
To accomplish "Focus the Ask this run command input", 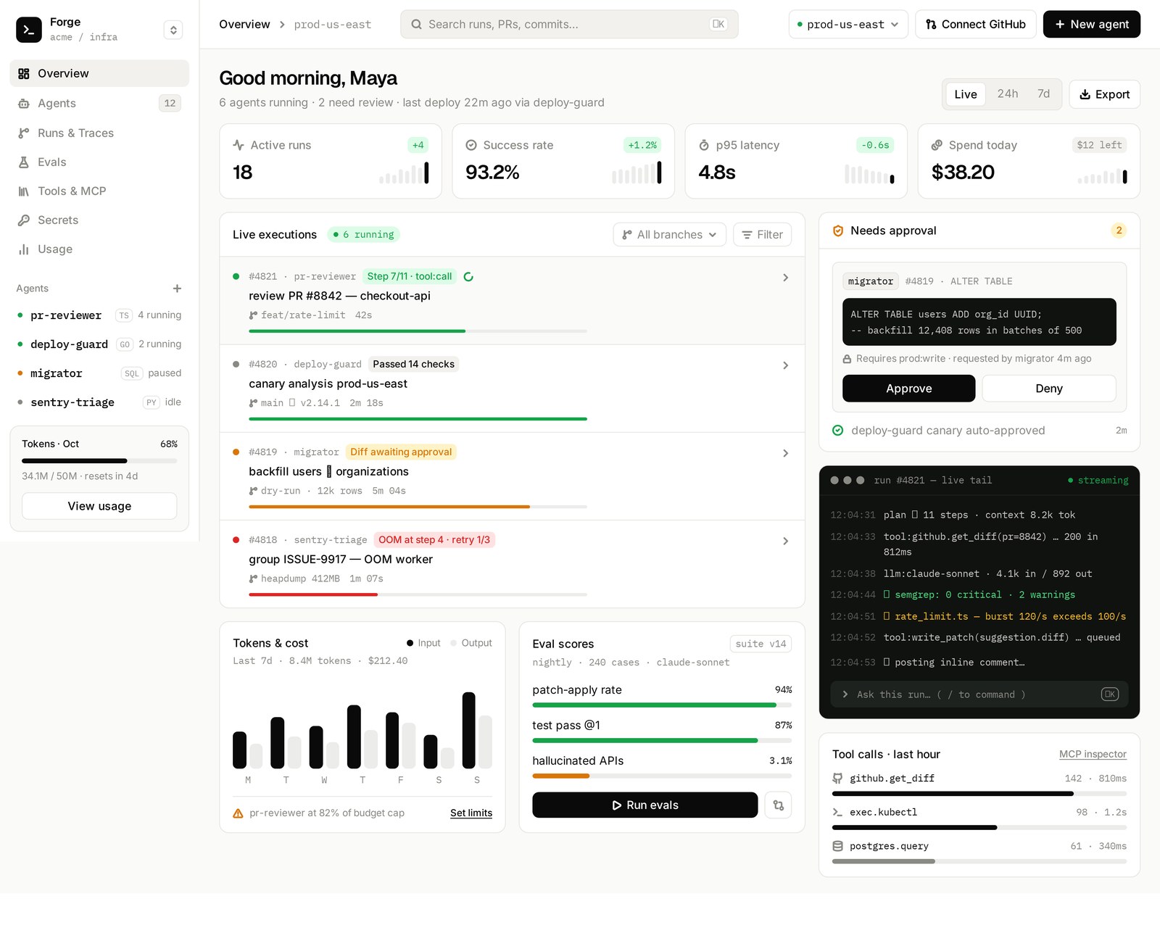I will click(979, 694).
